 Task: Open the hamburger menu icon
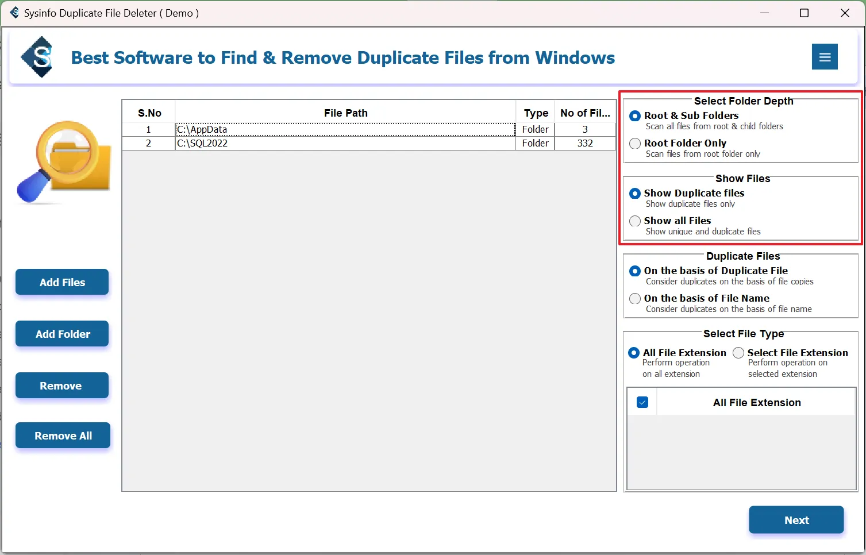(825, 57)
